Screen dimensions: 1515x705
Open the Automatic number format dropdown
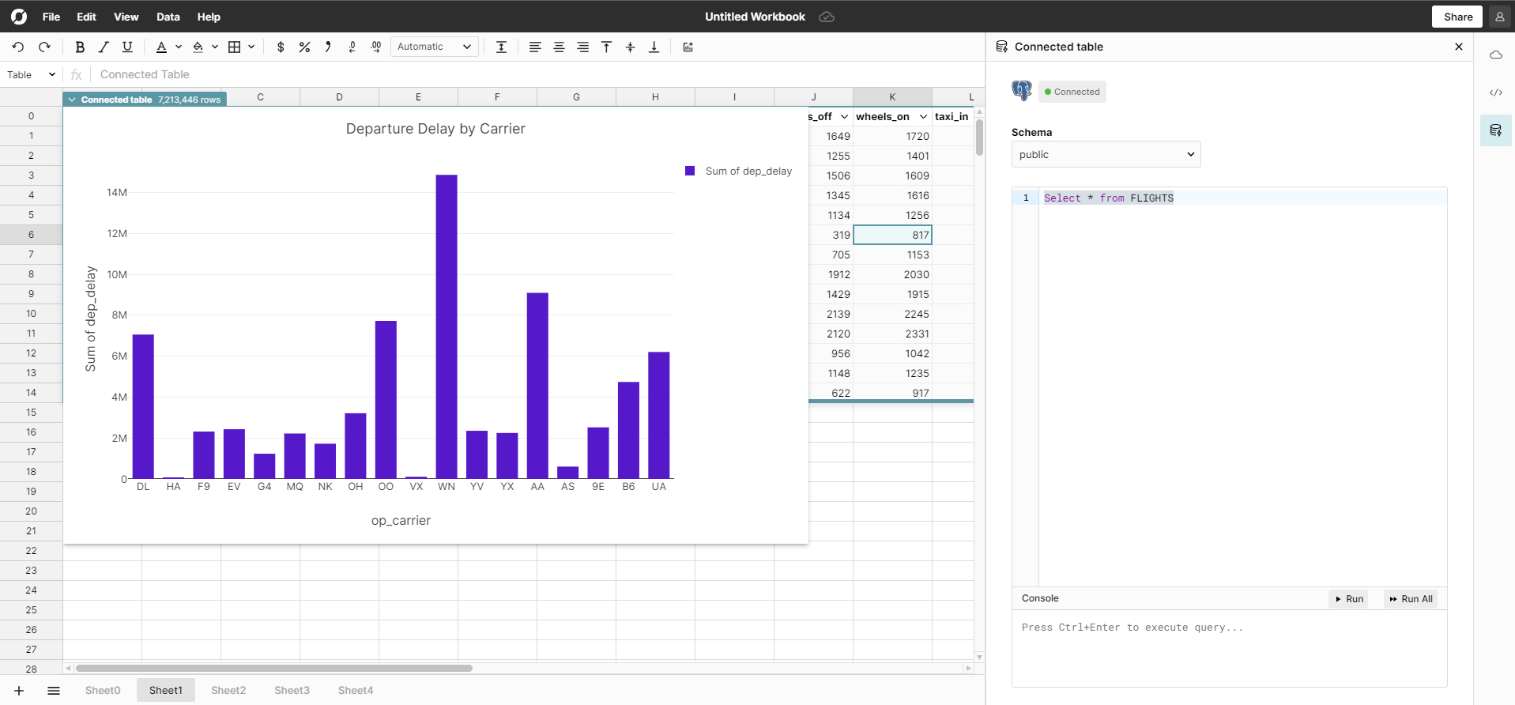[434, 47]
